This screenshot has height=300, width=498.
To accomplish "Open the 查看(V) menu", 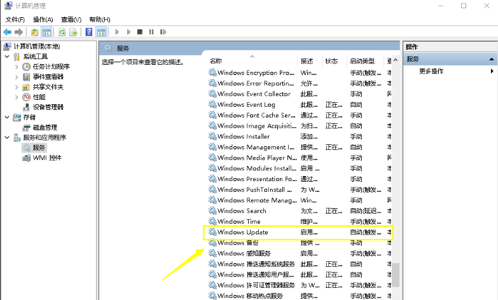I will pos(70,20).
